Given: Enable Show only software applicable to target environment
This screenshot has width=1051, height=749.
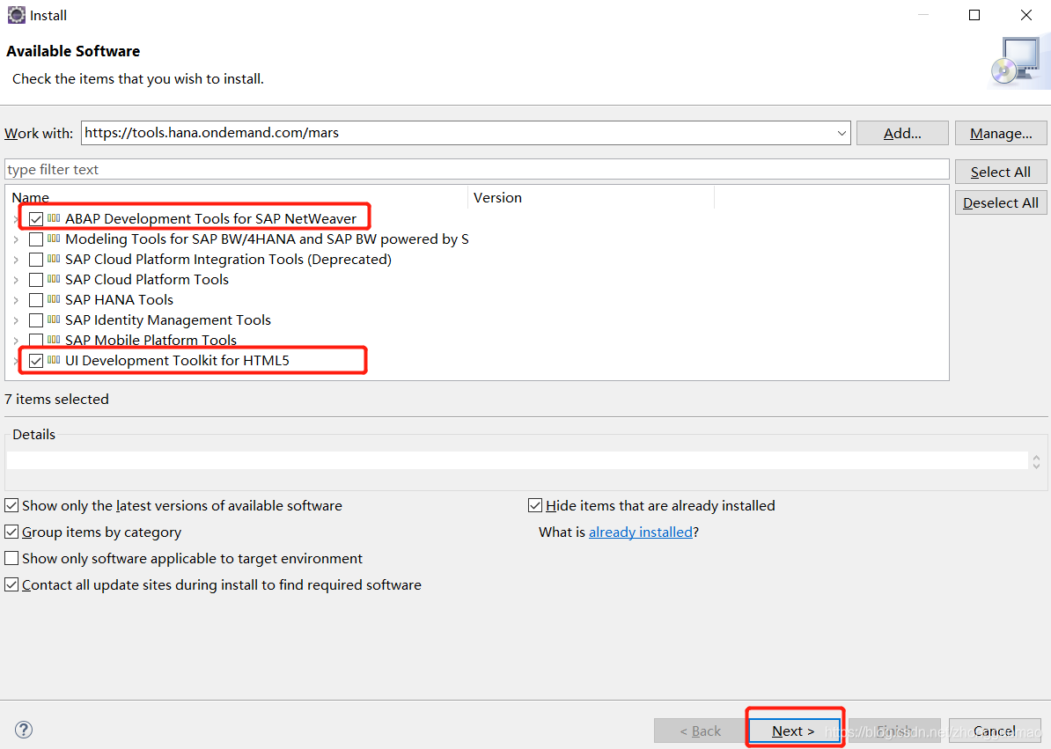Looking at the screenshot, I should point(11,558).
